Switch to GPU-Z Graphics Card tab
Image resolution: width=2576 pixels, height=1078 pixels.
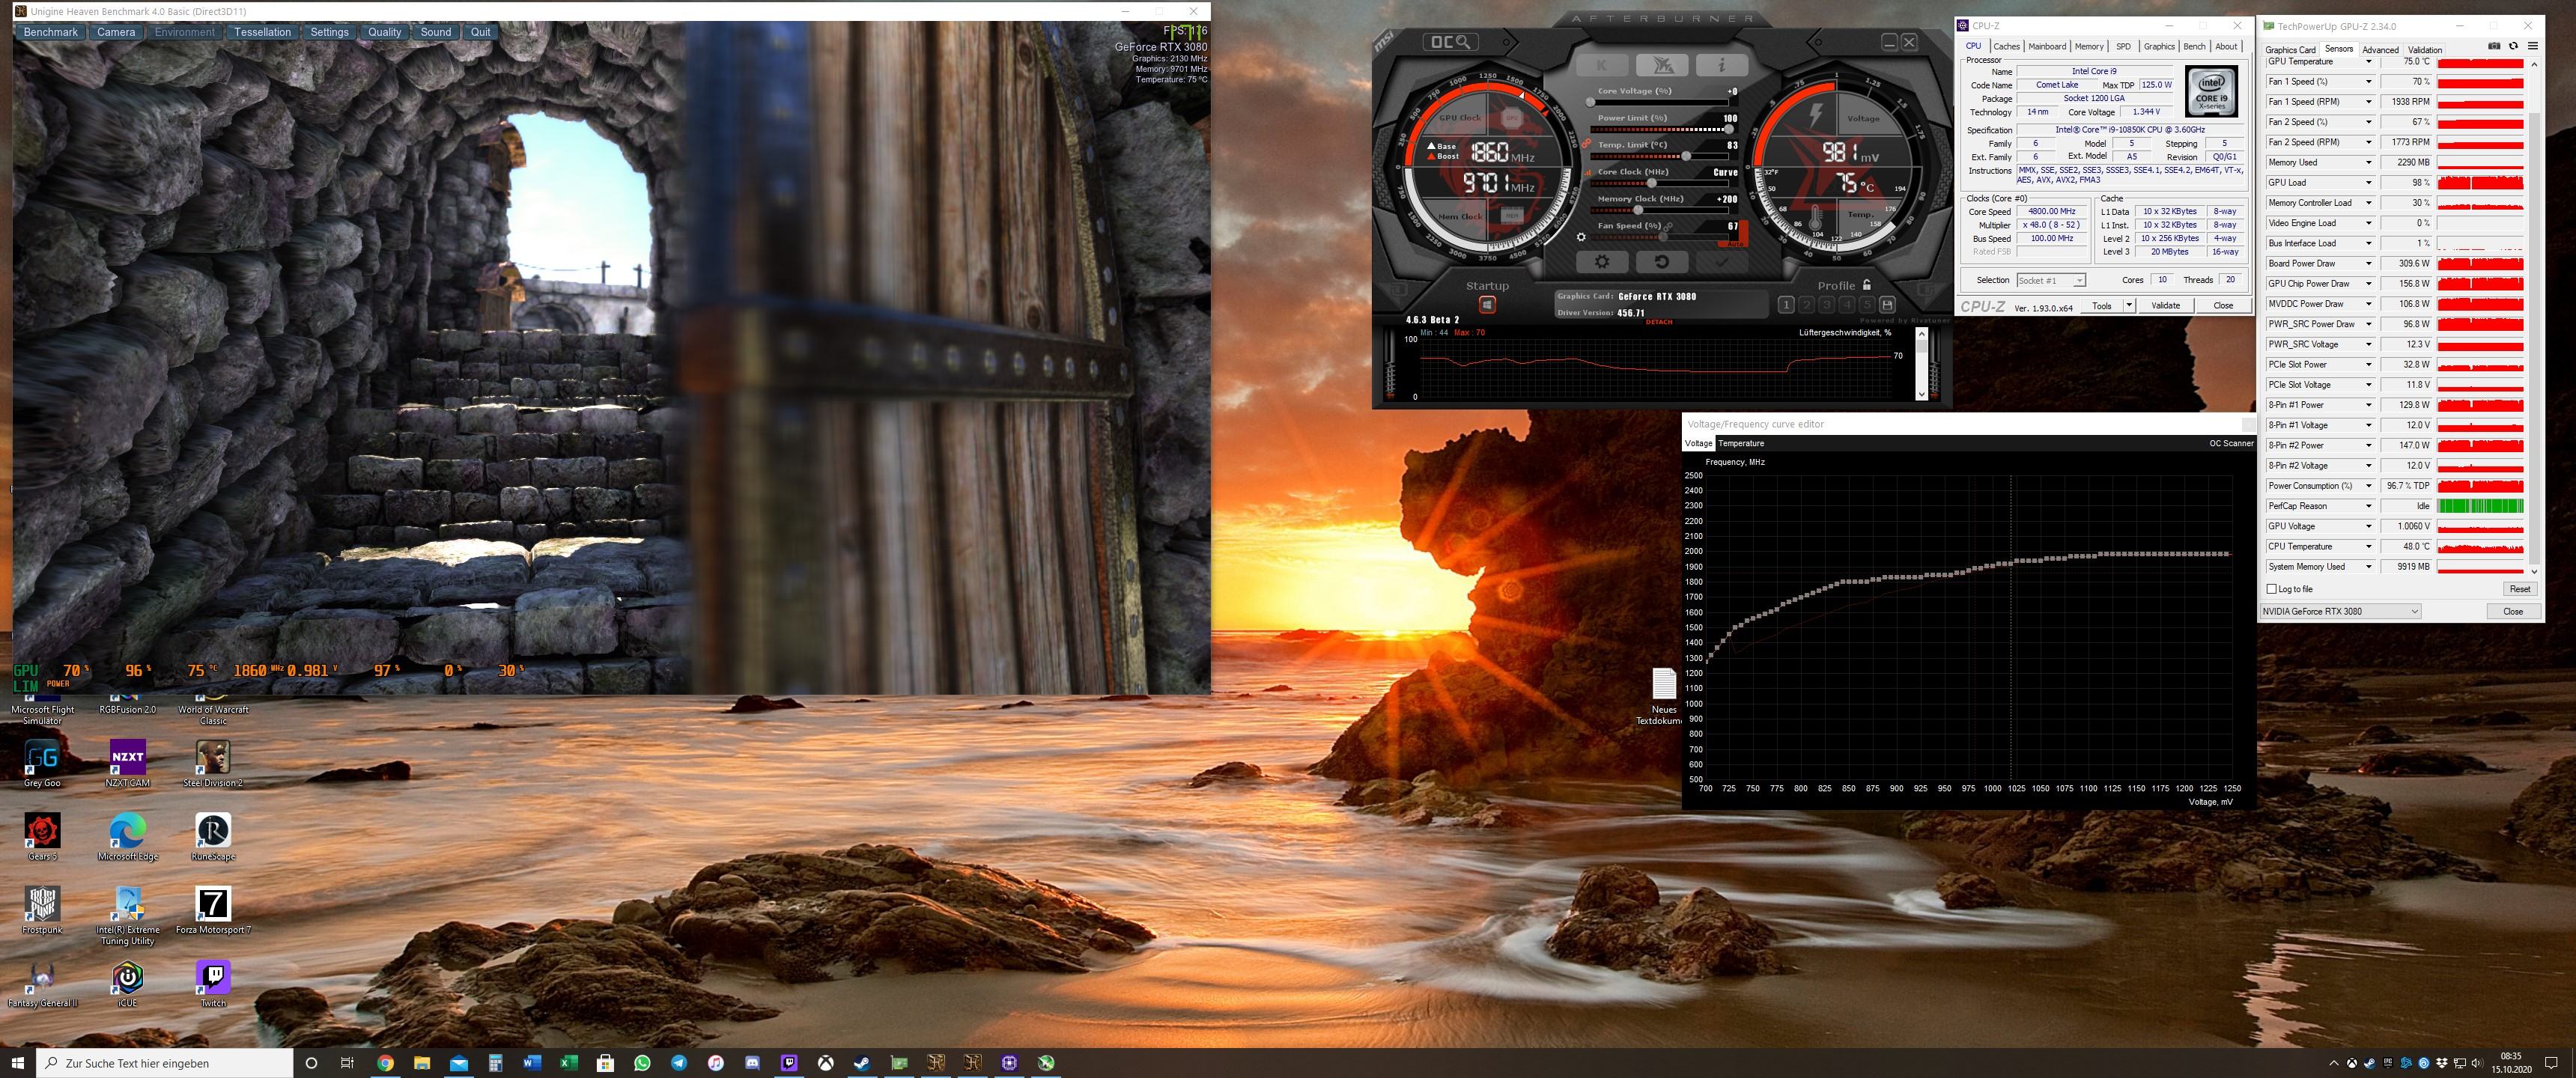pyautogui.click(x=2290, y=49)
